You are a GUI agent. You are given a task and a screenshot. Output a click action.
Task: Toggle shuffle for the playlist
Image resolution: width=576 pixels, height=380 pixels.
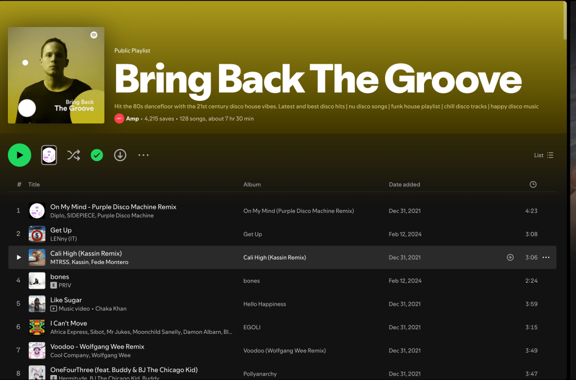(73, 155)
